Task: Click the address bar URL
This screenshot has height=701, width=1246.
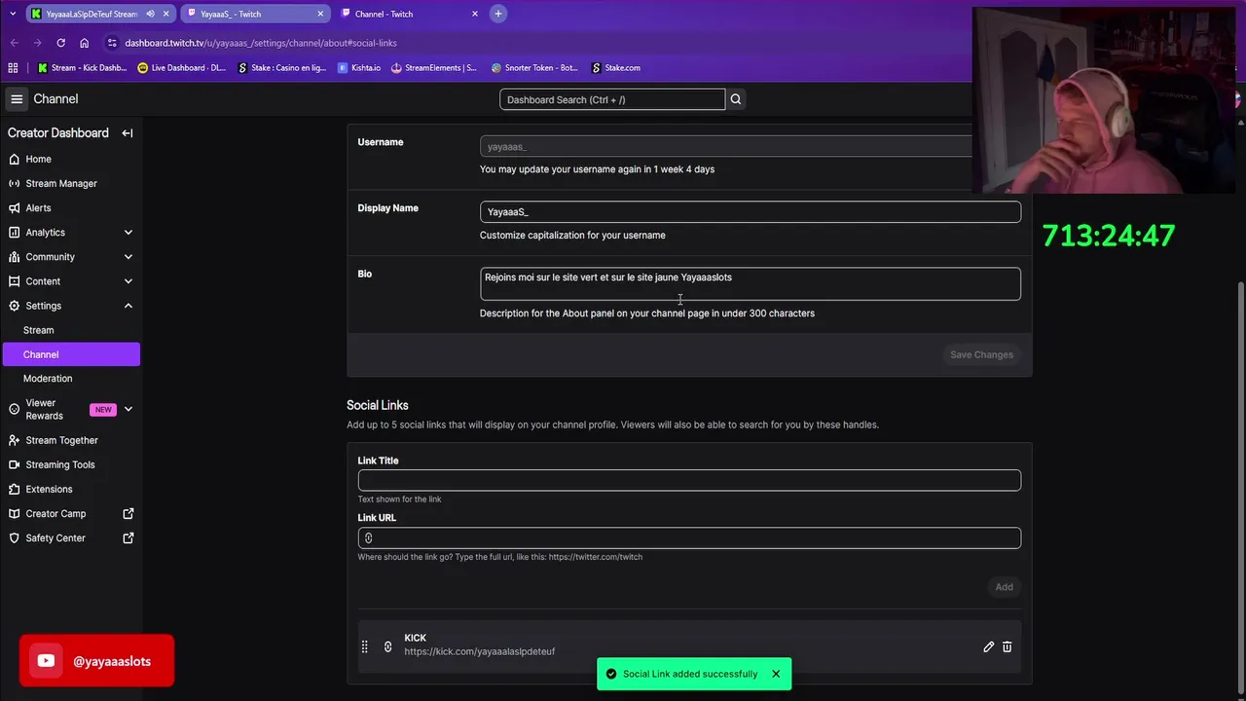Action: tap(261, 43)
